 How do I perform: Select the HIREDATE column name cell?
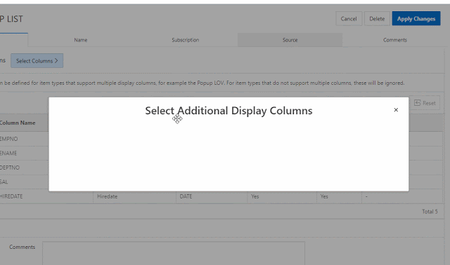point(11,196)
